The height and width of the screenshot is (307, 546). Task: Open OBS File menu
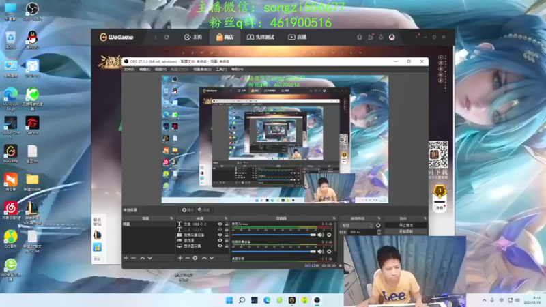click(129, 70)
